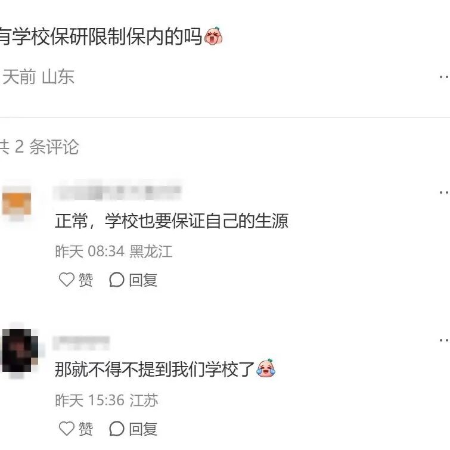
Task: Click the crying-laughing emoji in the second comment
Action: click(x=266, y=368)
